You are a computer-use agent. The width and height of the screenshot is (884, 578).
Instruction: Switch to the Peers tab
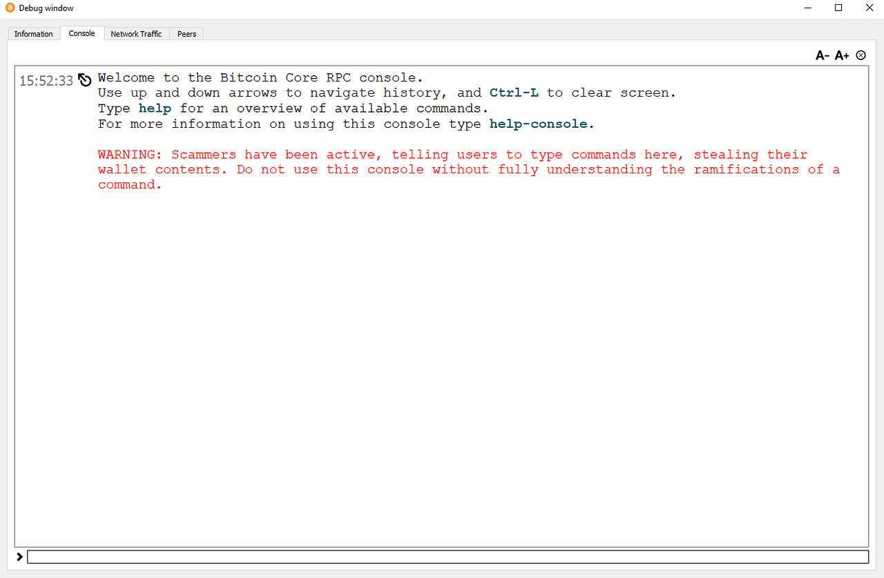(186, 33)
